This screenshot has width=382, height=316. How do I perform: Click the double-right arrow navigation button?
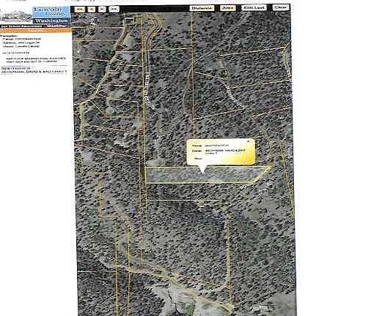tap(114, 10)
